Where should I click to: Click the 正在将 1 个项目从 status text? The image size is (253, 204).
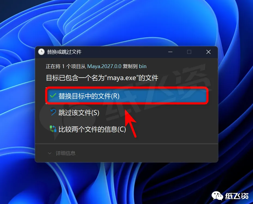pyautogui.click(x=66, y=66)
